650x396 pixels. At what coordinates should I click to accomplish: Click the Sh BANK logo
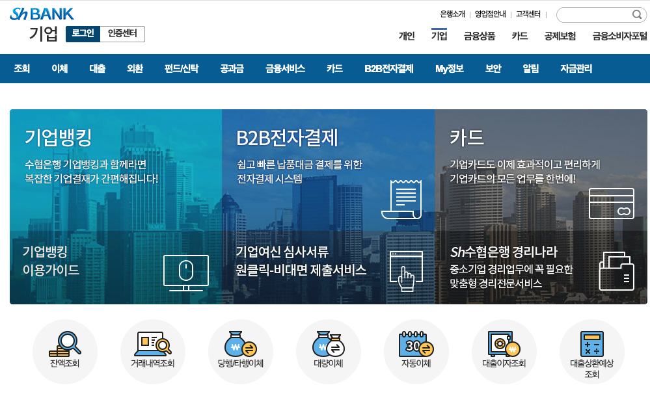(x=42, y=14)
